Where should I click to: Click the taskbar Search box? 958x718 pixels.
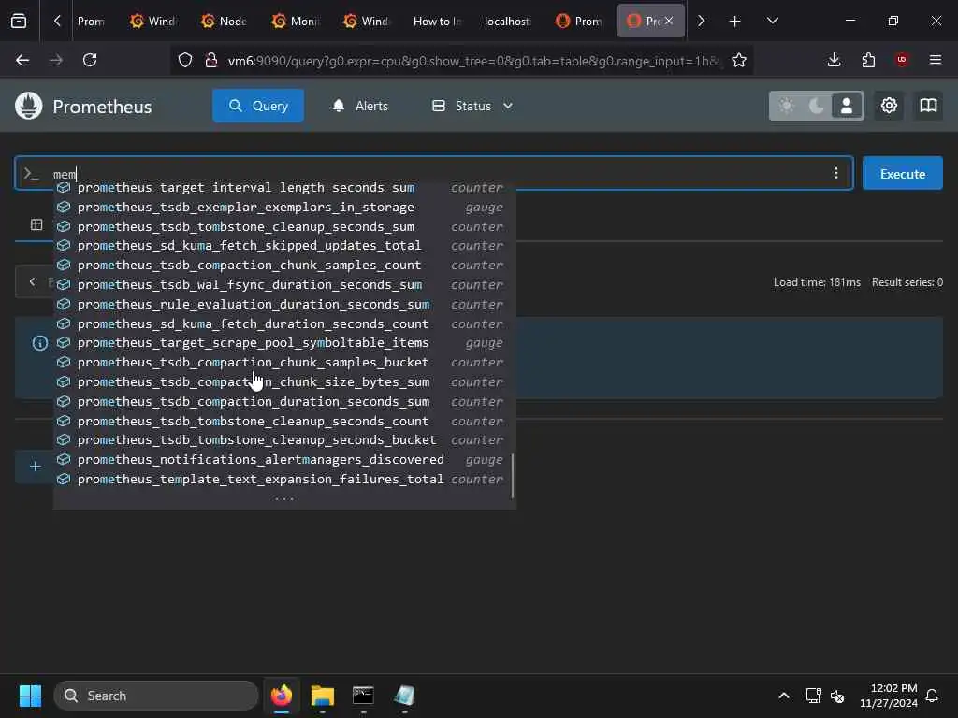click(156, 696)
